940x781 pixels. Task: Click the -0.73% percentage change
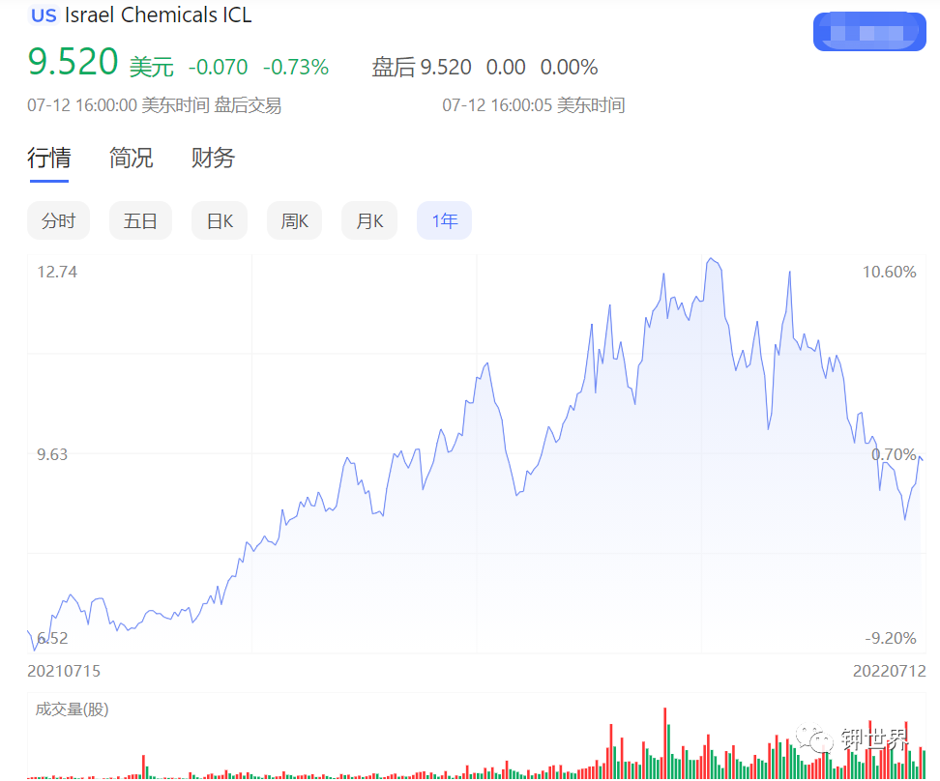[296, 67]
